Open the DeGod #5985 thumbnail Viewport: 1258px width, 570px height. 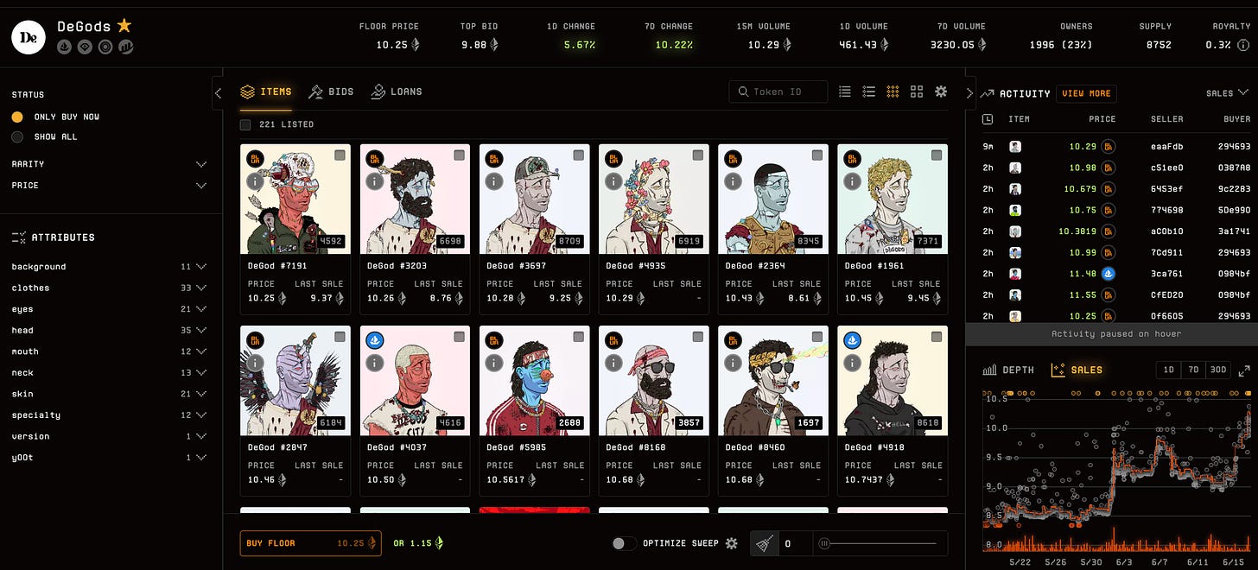click(534, 381)
